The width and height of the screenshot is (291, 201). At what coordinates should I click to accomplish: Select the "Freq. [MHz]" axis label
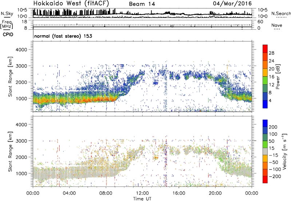(7, 24)
